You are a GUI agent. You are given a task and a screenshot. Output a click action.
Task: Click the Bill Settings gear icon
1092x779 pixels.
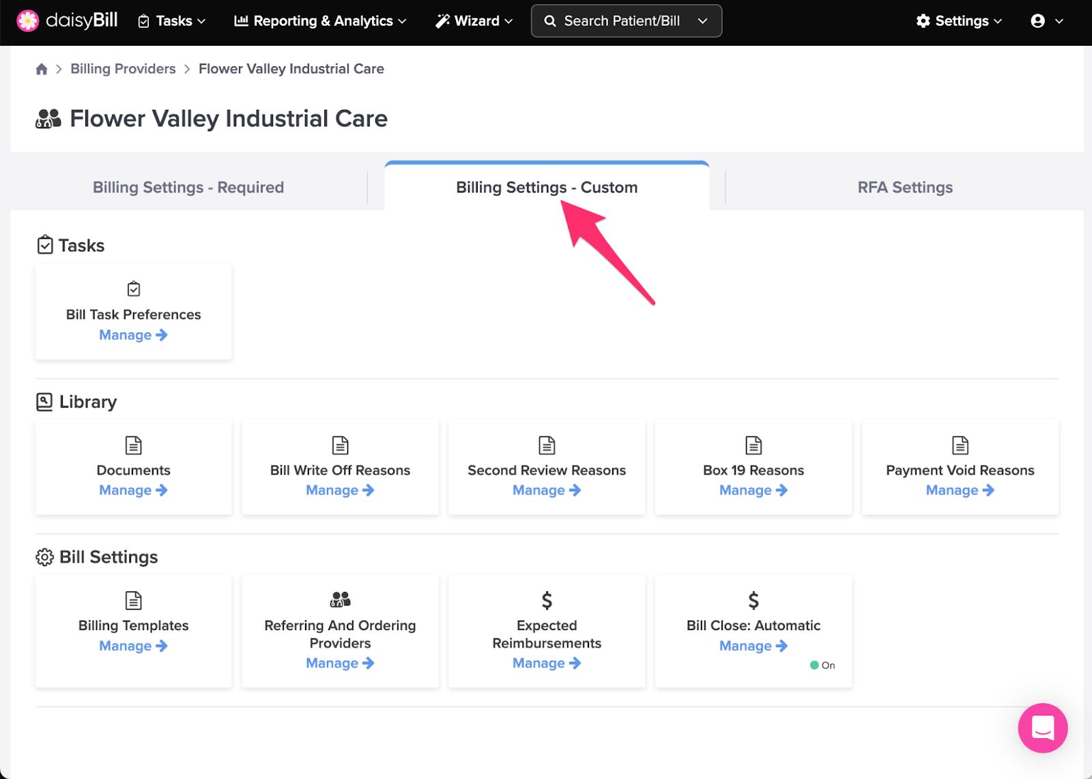[x=44, y=557]
